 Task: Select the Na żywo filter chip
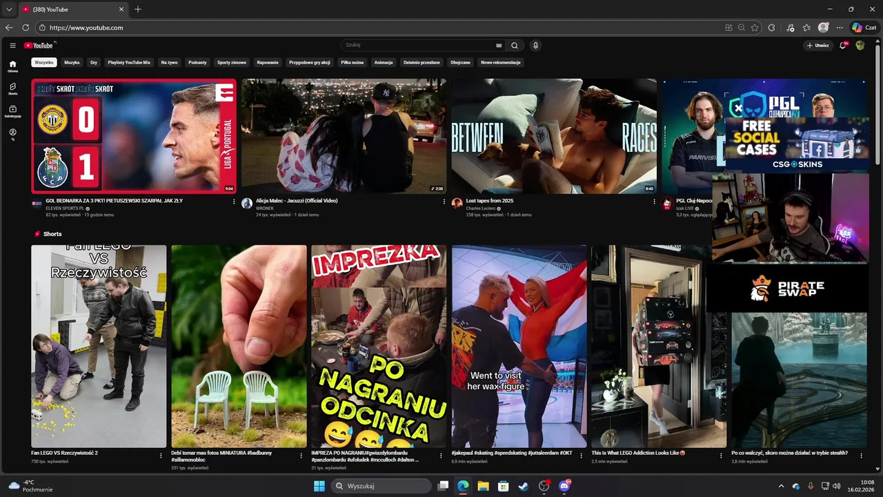tap(169, 62)
